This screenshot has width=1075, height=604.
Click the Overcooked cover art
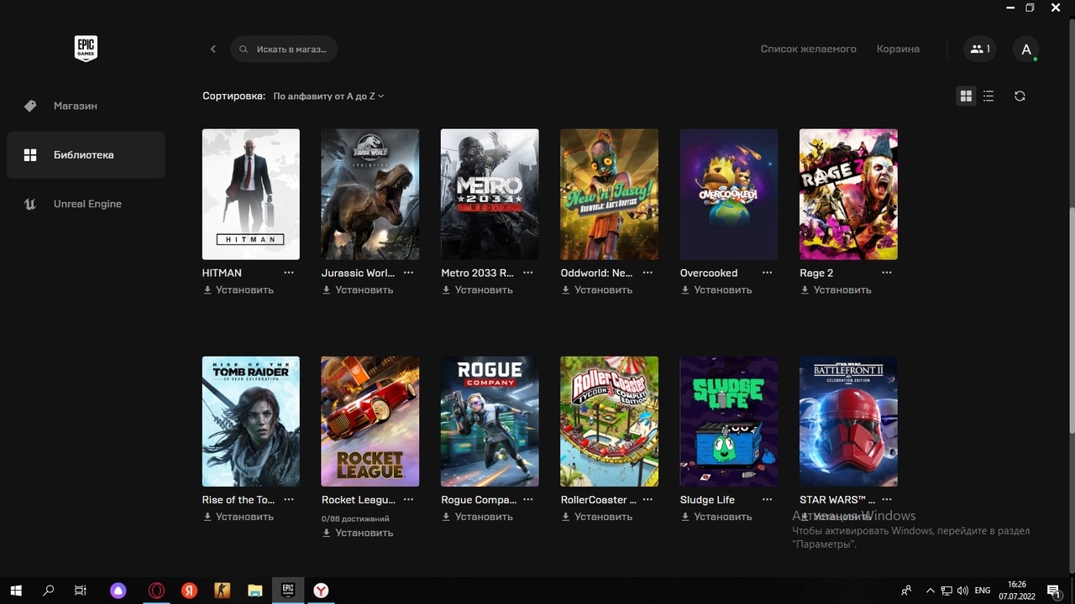[729, 194]
